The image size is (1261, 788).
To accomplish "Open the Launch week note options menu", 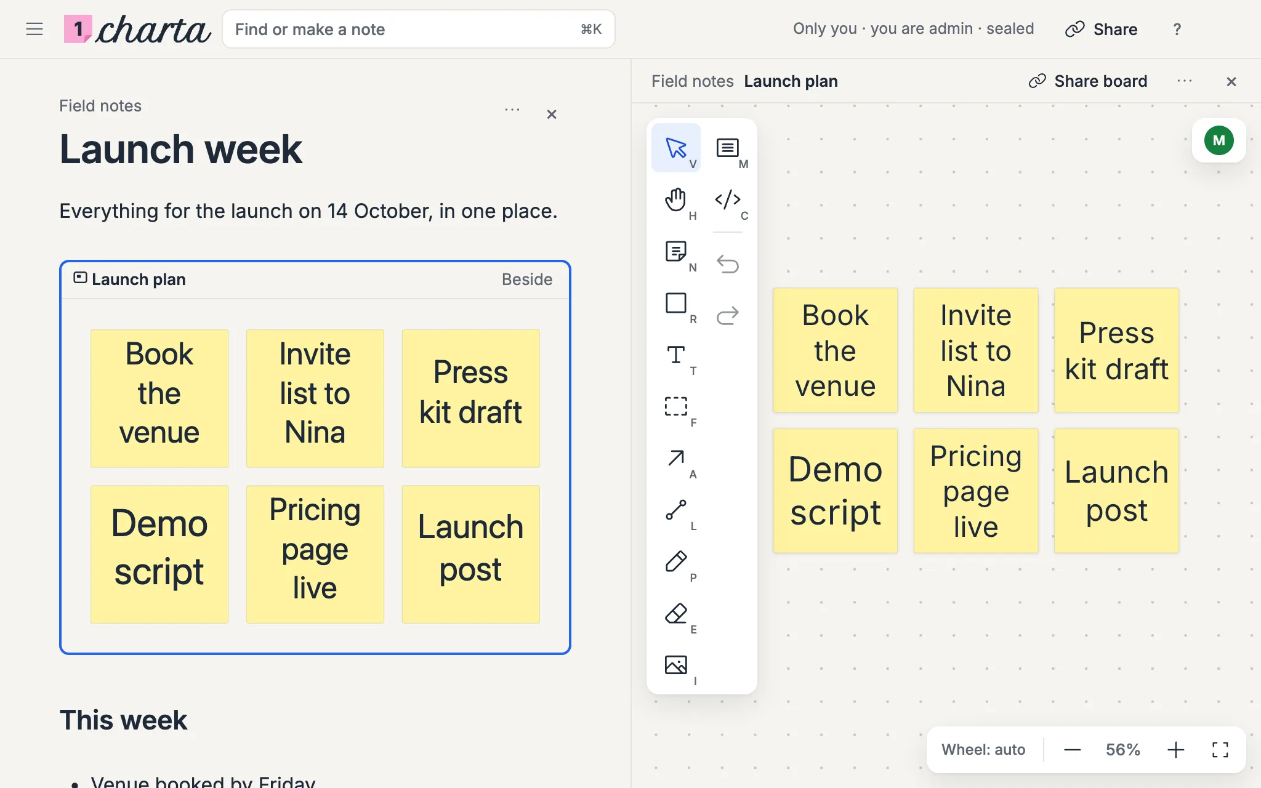I will click(x=512, y=110).
